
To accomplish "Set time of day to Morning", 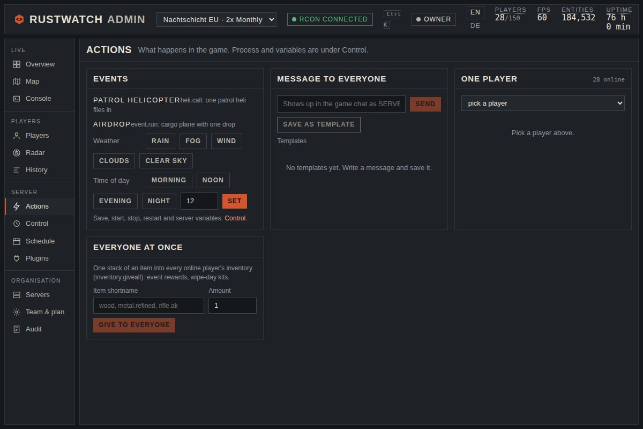I will click(169, 180).
